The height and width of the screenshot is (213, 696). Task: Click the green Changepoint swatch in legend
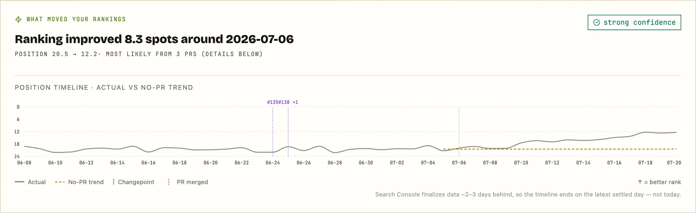113,182
